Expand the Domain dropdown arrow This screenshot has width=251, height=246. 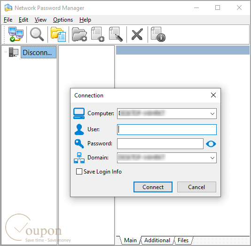tap(212, 158)
